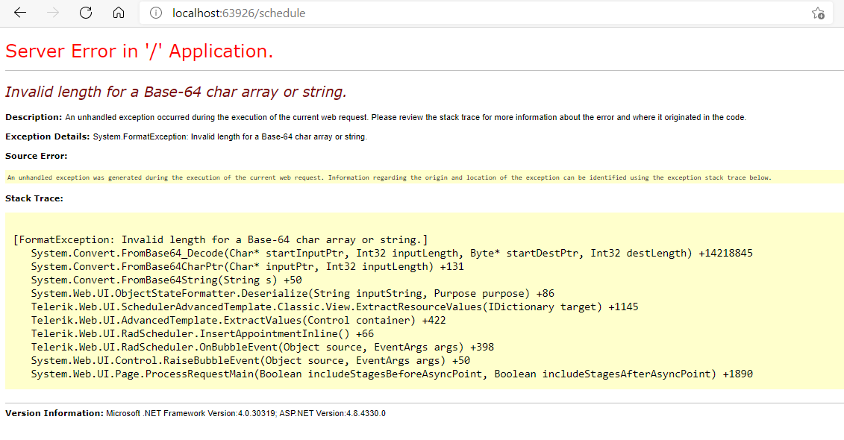Screen dimensions: 844x440
Task: Click the 'ObjectStateFormatter.Deserialize' stack line
Action: (293, 294)
